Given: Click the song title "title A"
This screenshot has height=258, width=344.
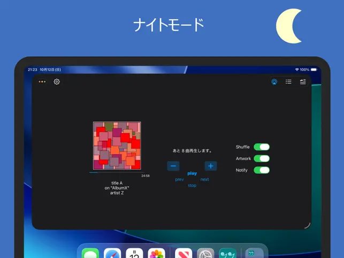Looking at the screenshot, I should (x=117, y=183).
